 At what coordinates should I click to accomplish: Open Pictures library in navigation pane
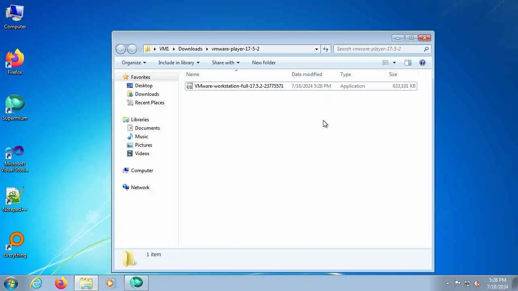click(144, 145)
